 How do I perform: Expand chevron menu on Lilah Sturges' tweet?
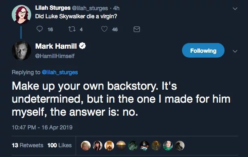(235, 9)
